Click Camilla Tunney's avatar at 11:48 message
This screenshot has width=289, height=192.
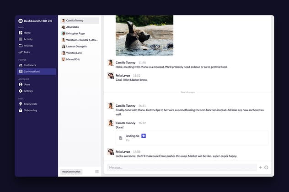pyautogui.click(x=111, y=62)
